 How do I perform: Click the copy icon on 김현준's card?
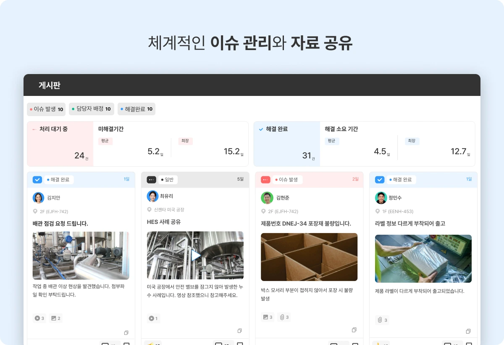pos(354,330)
